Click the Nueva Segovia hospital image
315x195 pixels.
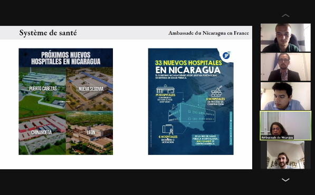(89, 89)
